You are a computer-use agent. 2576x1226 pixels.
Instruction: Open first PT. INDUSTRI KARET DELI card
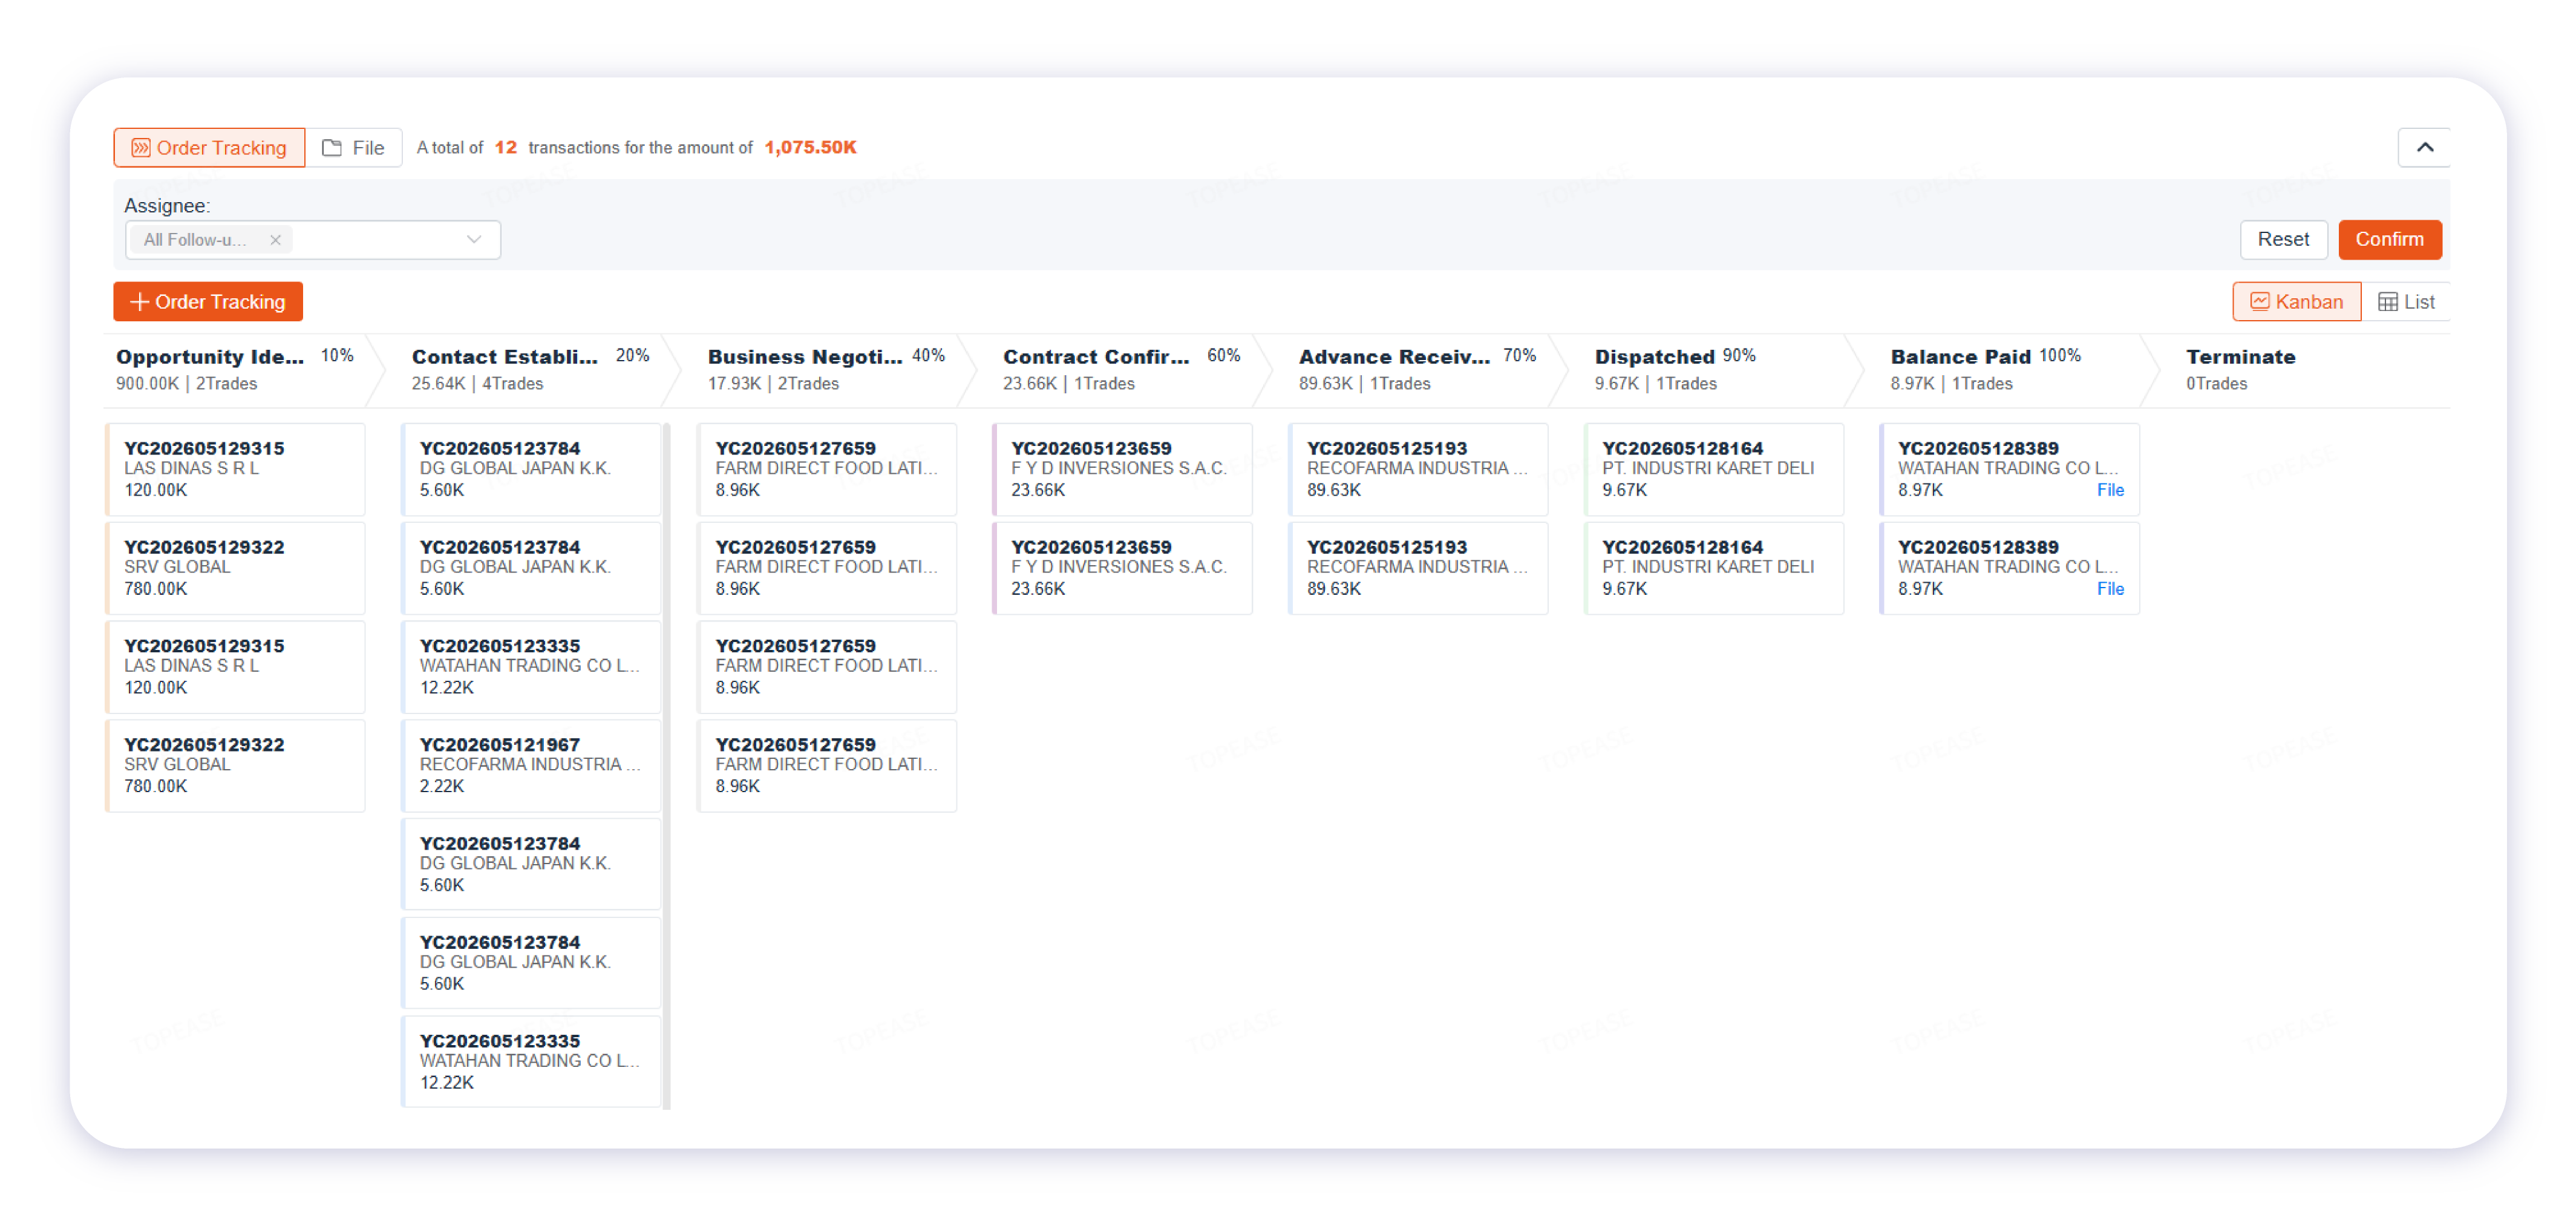[1714, 469]
